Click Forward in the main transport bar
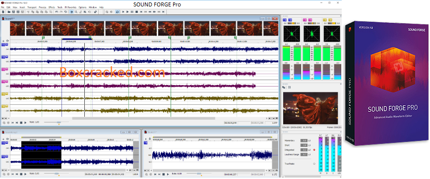Screen dimensions: 430x179 (154, 12)
